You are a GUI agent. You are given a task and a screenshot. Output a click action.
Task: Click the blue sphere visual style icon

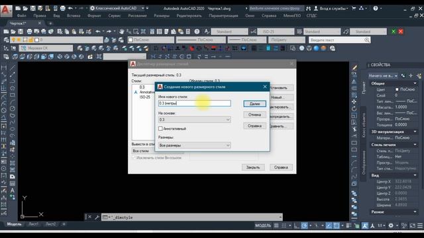point(316,48)
